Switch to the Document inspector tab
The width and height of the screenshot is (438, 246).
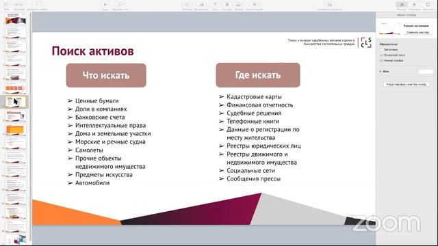[428, 5]
